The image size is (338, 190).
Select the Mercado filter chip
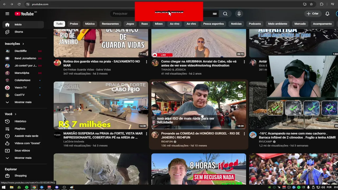(x=300, y=24)
